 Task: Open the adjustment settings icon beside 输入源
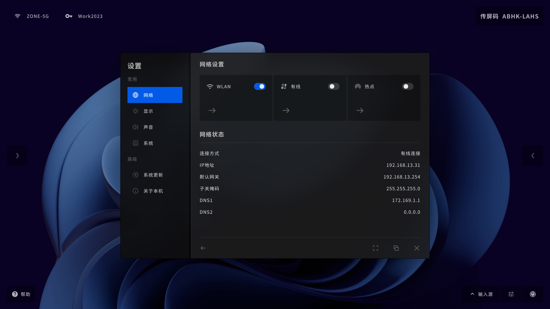tap(511, 294)
